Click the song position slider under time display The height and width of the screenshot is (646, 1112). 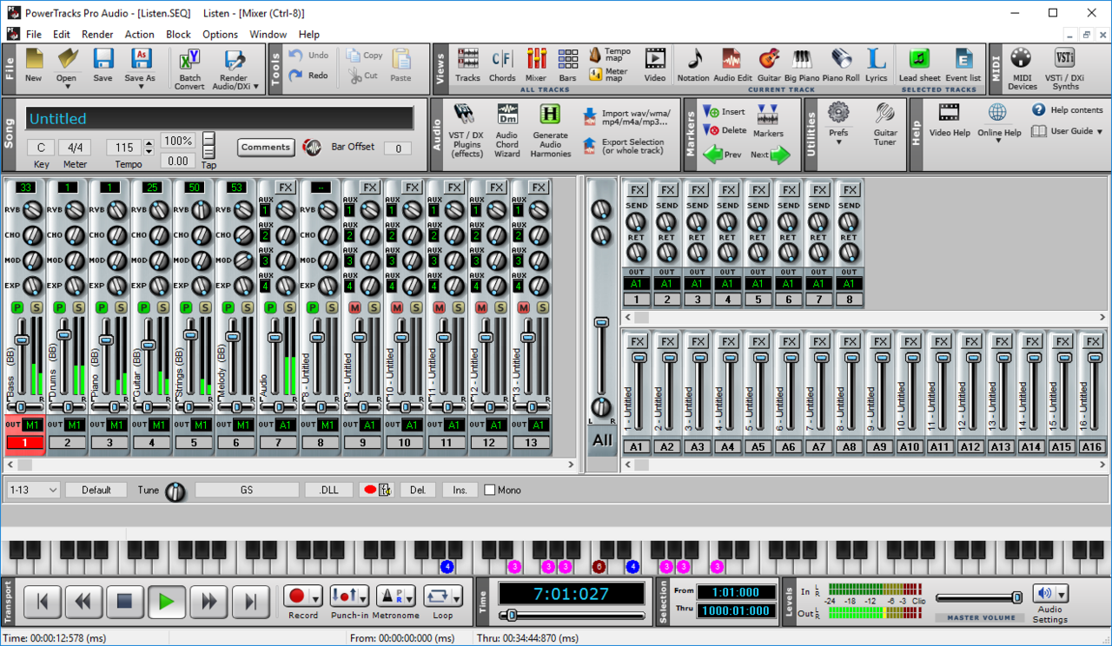tap(572, 616)
